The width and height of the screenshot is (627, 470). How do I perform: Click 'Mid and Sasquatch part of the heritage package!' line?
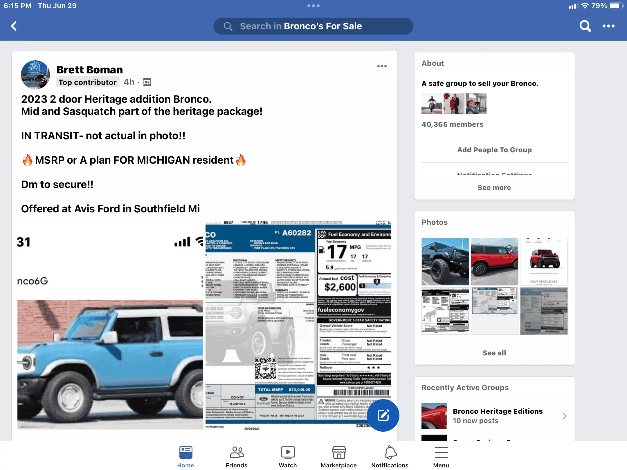[x=142, y=111]
